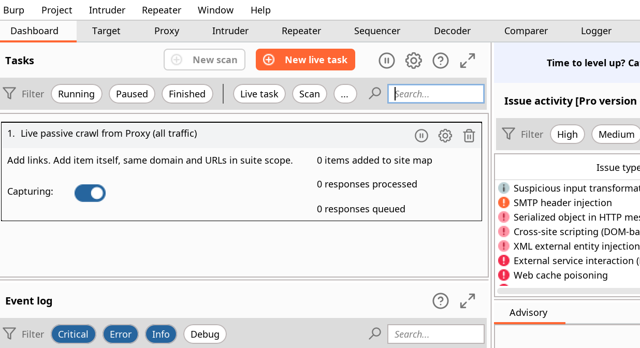Toggle the High severity issue filter
The image size is (640, 348).
click(x=568, y=134)
